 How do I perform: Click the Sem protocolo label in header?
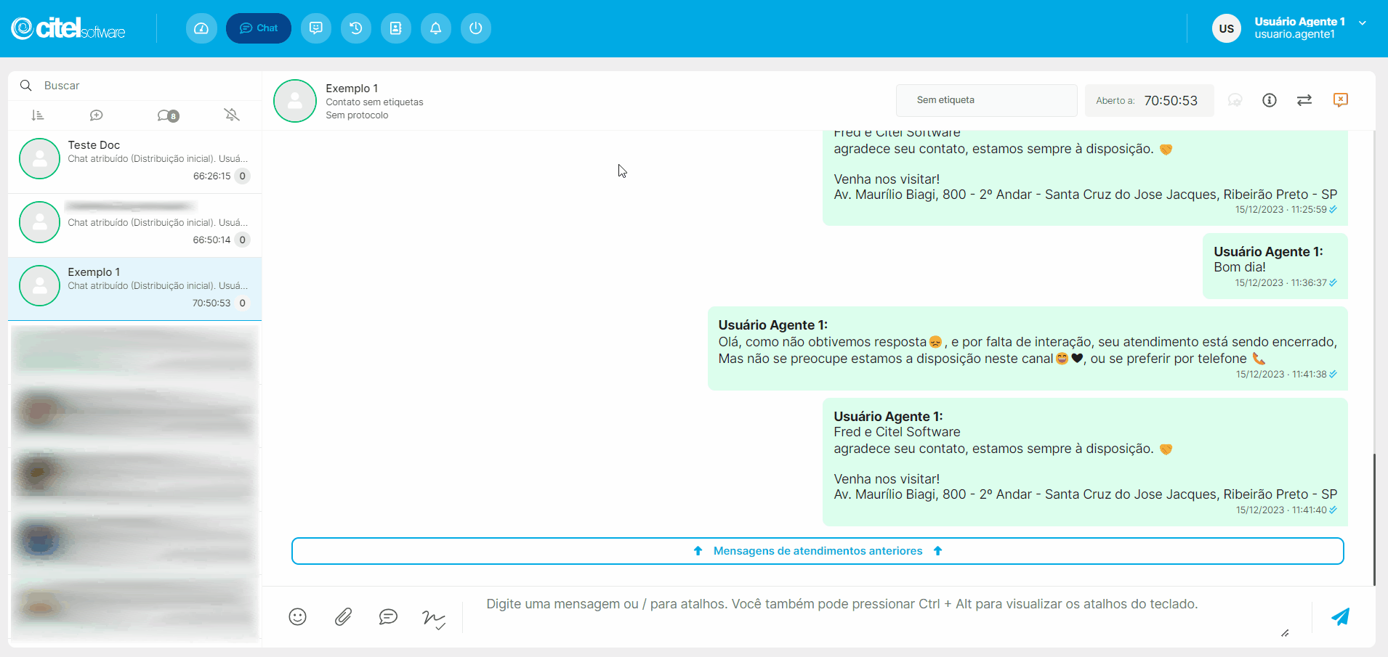tap(357, 115)
